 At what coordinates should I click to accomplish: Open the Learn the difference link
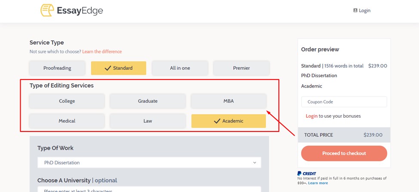[102, 52]
